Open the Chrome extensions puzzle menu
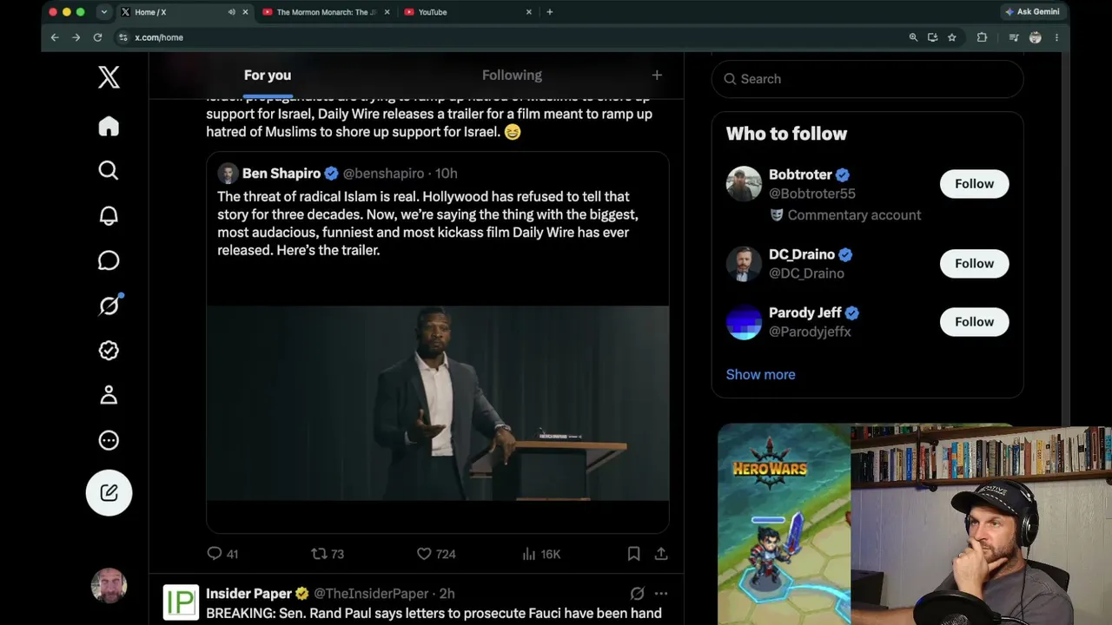 click(982, 37)
